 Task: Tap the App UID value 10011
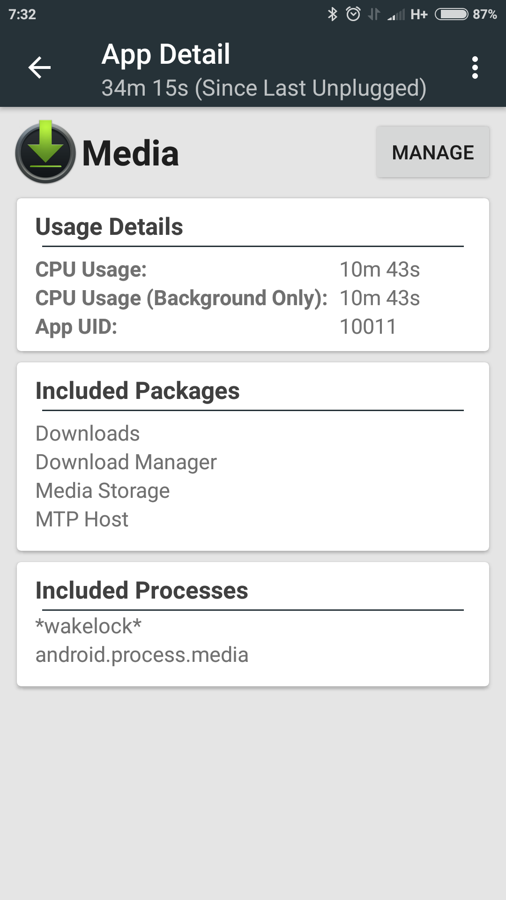(x=368, y=327)
